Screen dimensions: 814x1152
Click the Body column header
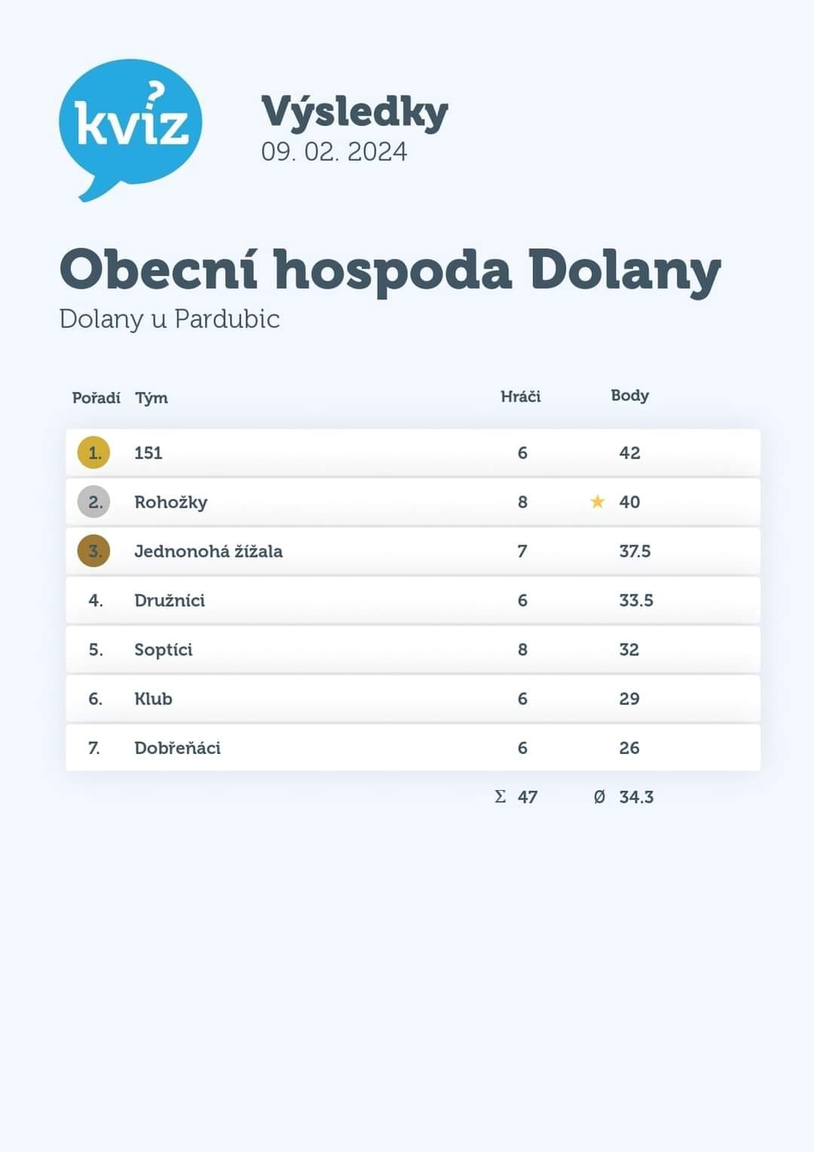click(x=629, y=396)
